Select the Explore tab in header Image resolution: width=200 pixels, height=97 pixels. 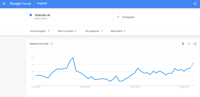coord(42,3)
